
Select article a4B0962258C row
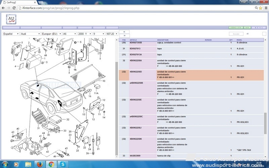pyautogui.click(x=191, y=120)
